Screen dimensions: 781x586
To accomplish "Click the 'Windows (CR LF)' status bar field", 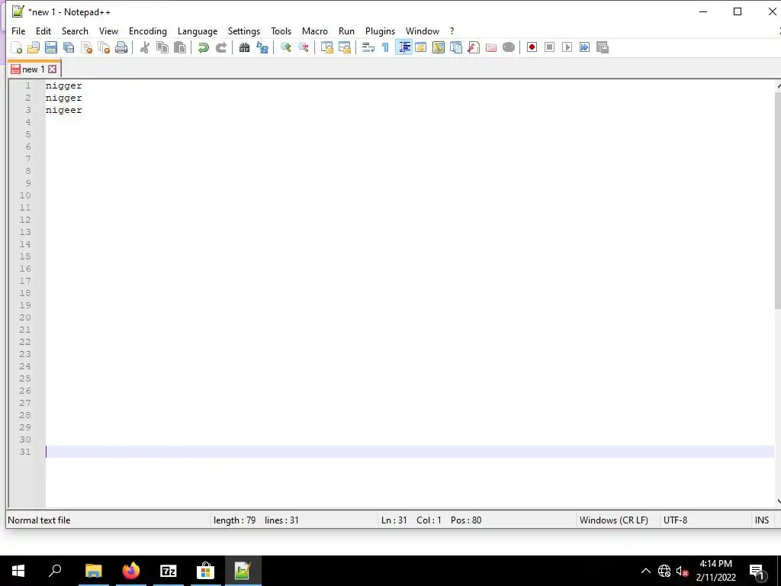I will 614,520.
